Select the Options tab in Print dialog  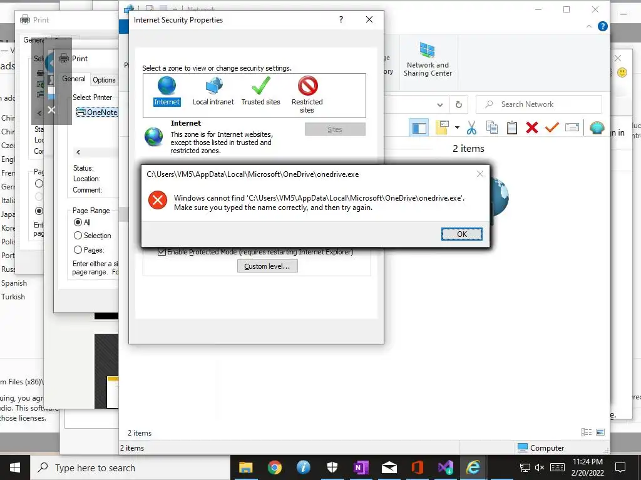[104, 80]
